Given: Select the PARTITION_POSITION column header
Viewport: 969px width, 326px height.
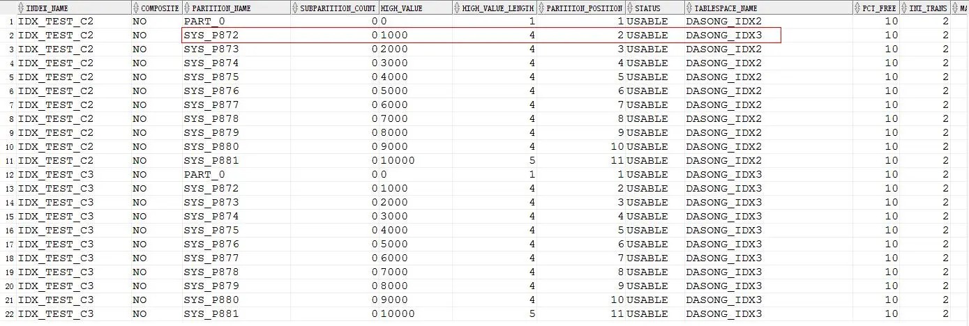Looking at the screenshot, I should point(581,8).
